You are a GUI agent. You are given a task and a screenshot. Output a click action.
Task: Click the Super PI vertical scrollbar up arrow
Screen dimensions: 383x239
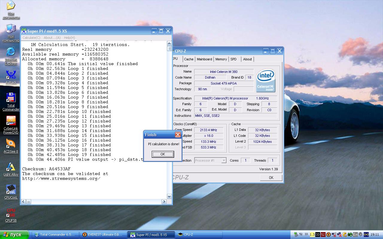169,44
